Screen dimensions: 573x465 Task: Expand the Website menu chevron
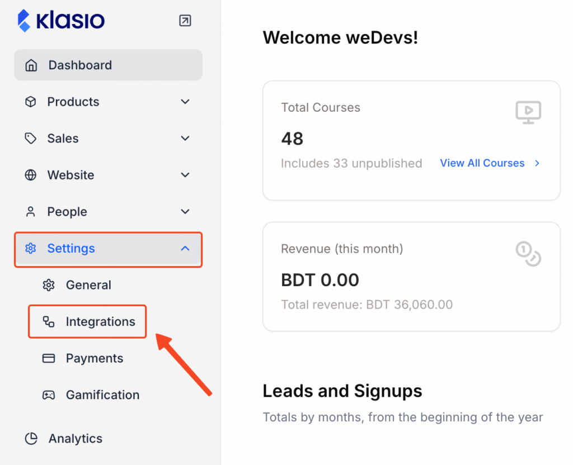click(185, 175)
